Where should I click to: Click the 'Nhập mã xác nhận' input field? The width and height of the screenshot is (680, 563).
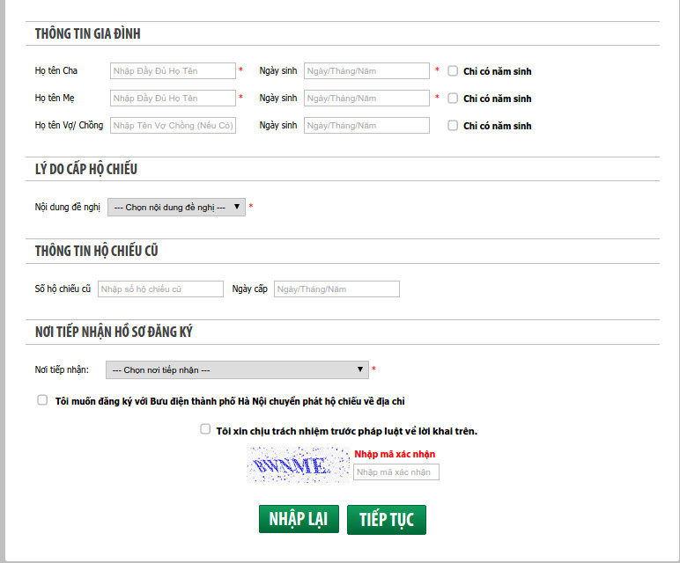[x=396, y=472]
